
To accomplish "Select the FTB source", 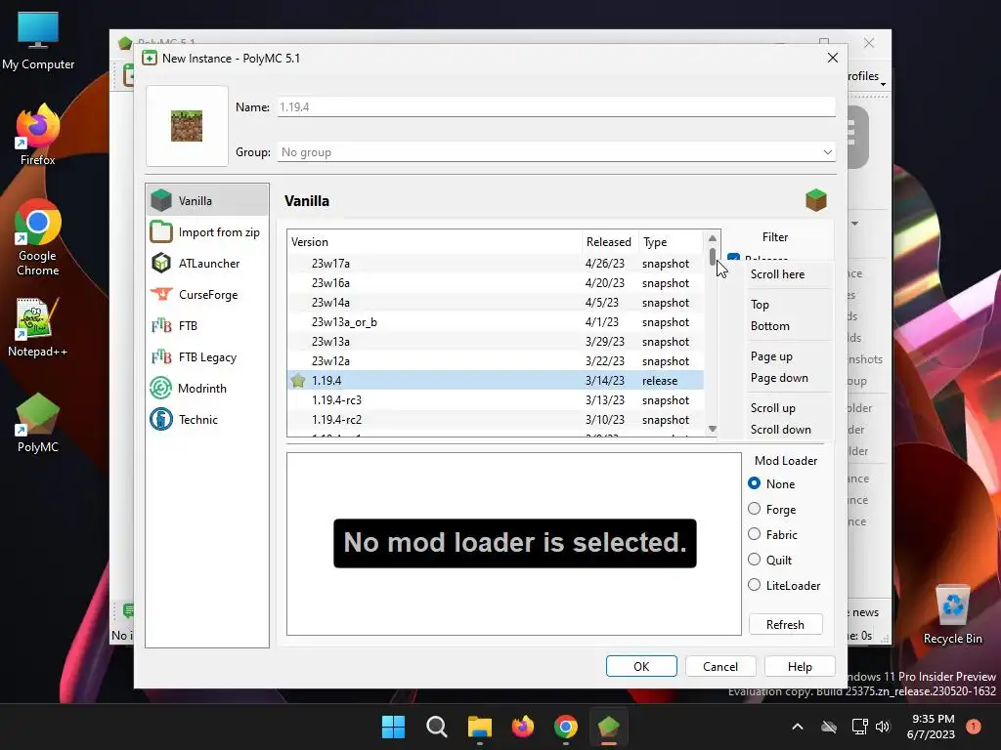I will (207, 326).
